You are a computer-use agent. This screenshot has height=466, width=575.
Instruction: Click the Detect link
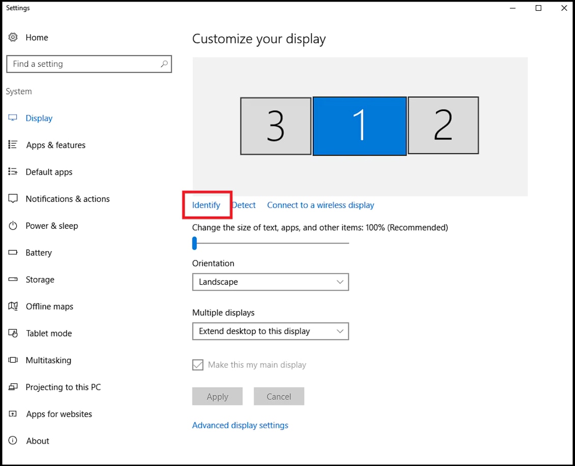[244, 205]
